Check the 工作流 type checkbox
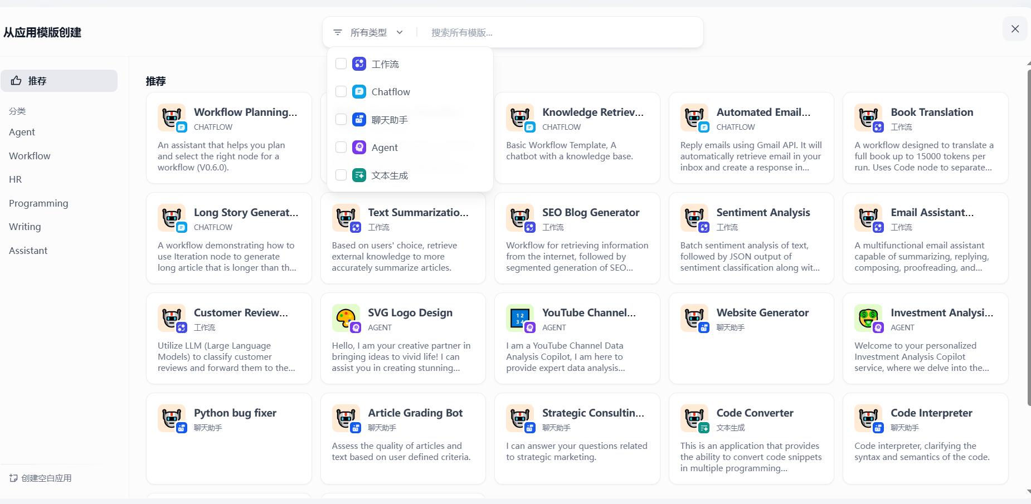Image resolution: width=1031 pixels, height=504 pixels. 341,63
